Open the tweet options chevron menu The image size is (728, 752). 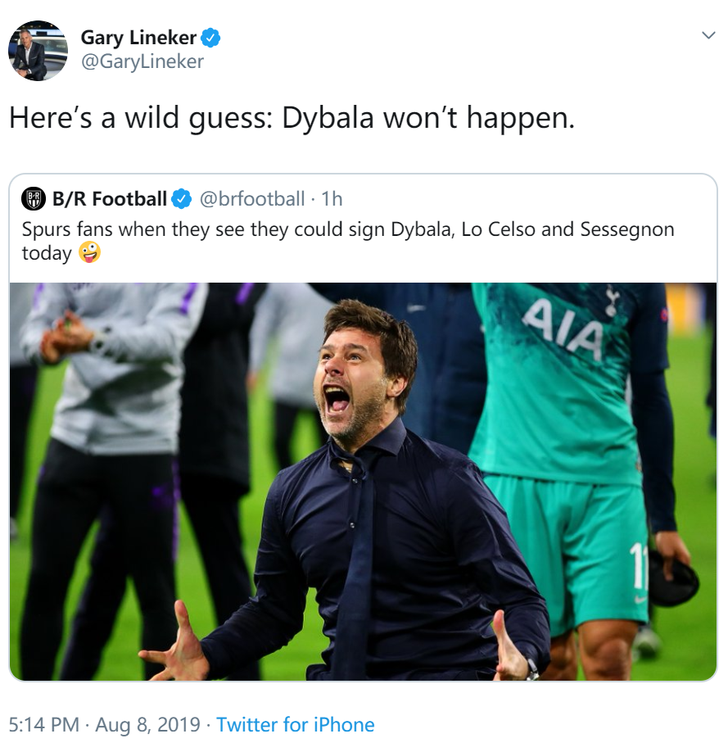point(708,35)
